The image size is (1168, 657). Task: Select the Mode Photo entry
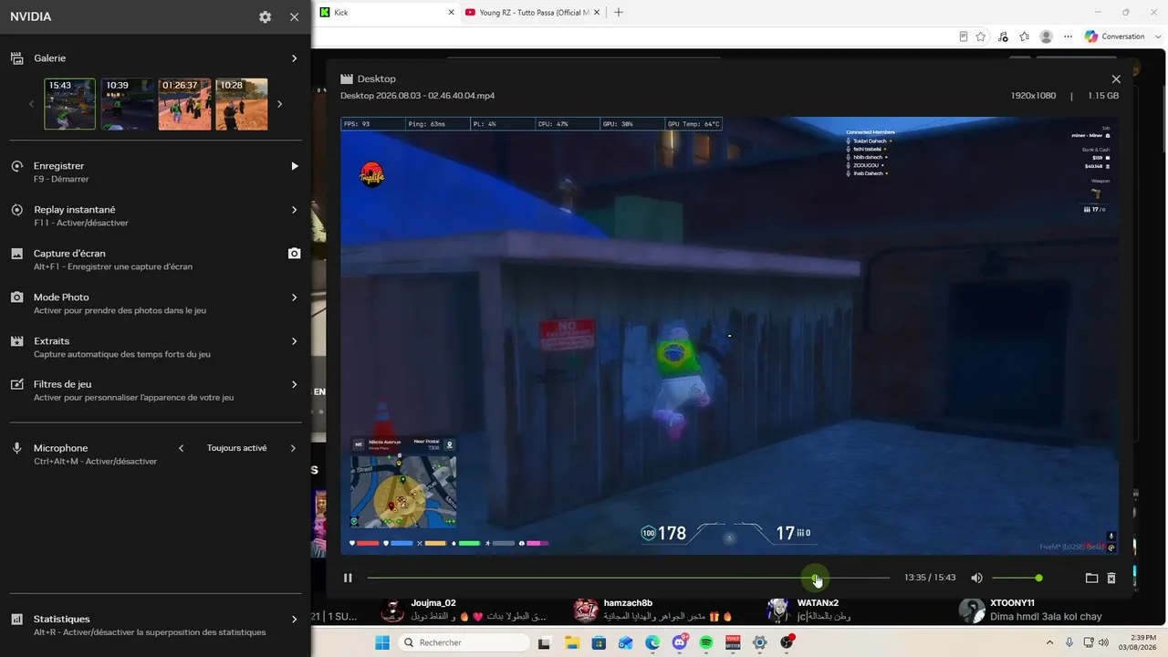[x=155, y=303]
